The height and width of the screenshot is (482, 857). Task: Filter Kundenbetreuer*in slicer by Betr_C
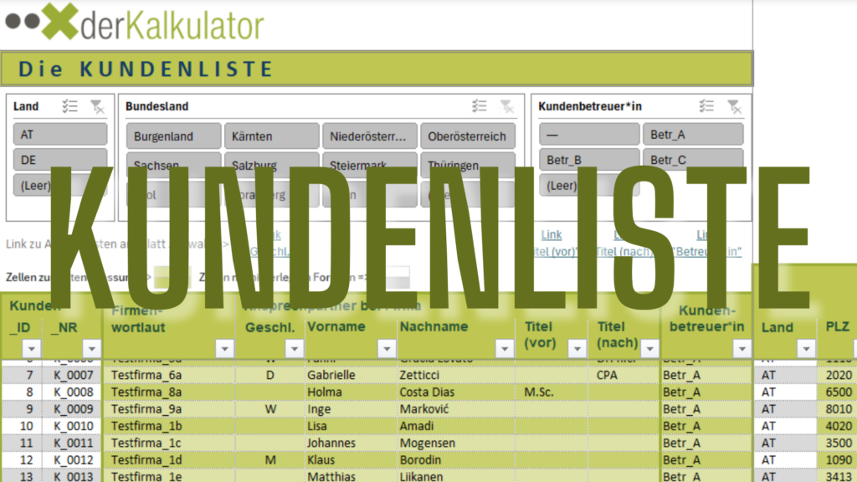(693, 160)
